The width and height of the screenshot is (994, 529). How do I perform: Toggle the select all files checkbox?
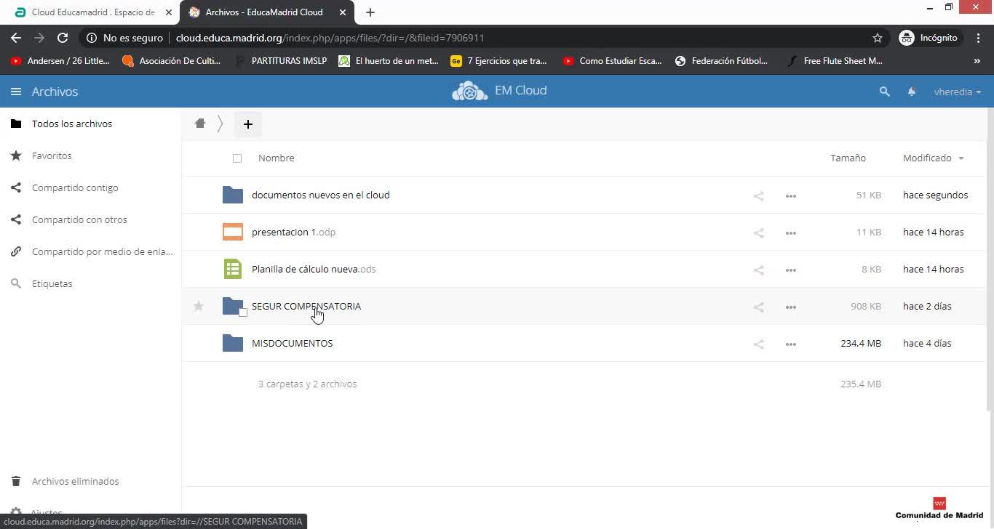point(237,158)
